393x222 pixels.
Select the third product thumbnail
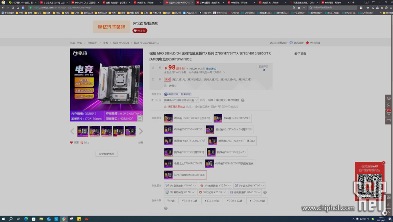pyautogui.click(x=107, y=131)
